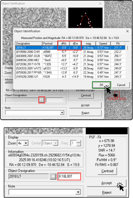The image size is (133, 198).
Task: Click packed cell K18L00T in the identification list
Action: point(50,48)
